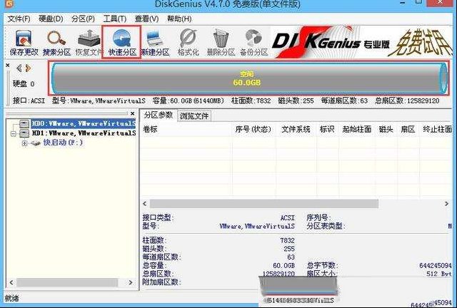Click tree panel scroll left arrow
Screen dimensions: 457x308
[x=11, y=282]
